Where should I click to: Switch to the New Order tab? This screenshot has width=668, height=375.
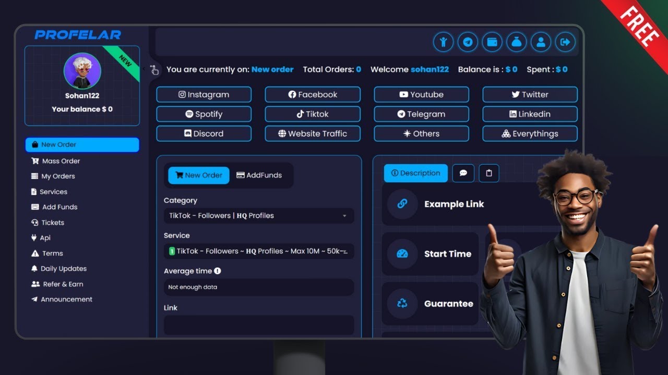(199, 176)
